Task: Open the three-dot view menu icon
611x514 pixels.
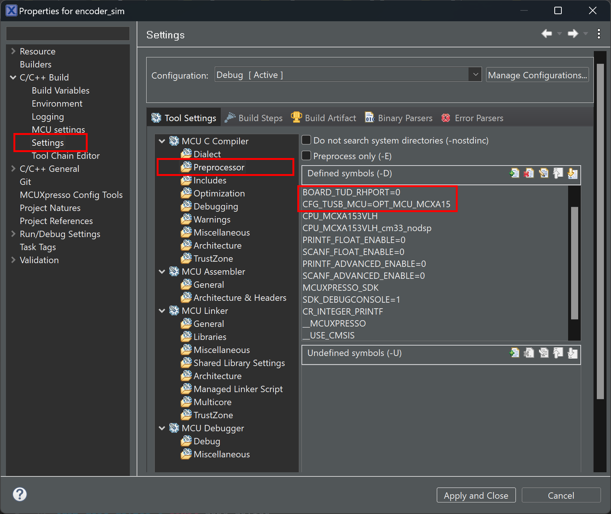Action: pyautogui.click(x=599, y=34)
